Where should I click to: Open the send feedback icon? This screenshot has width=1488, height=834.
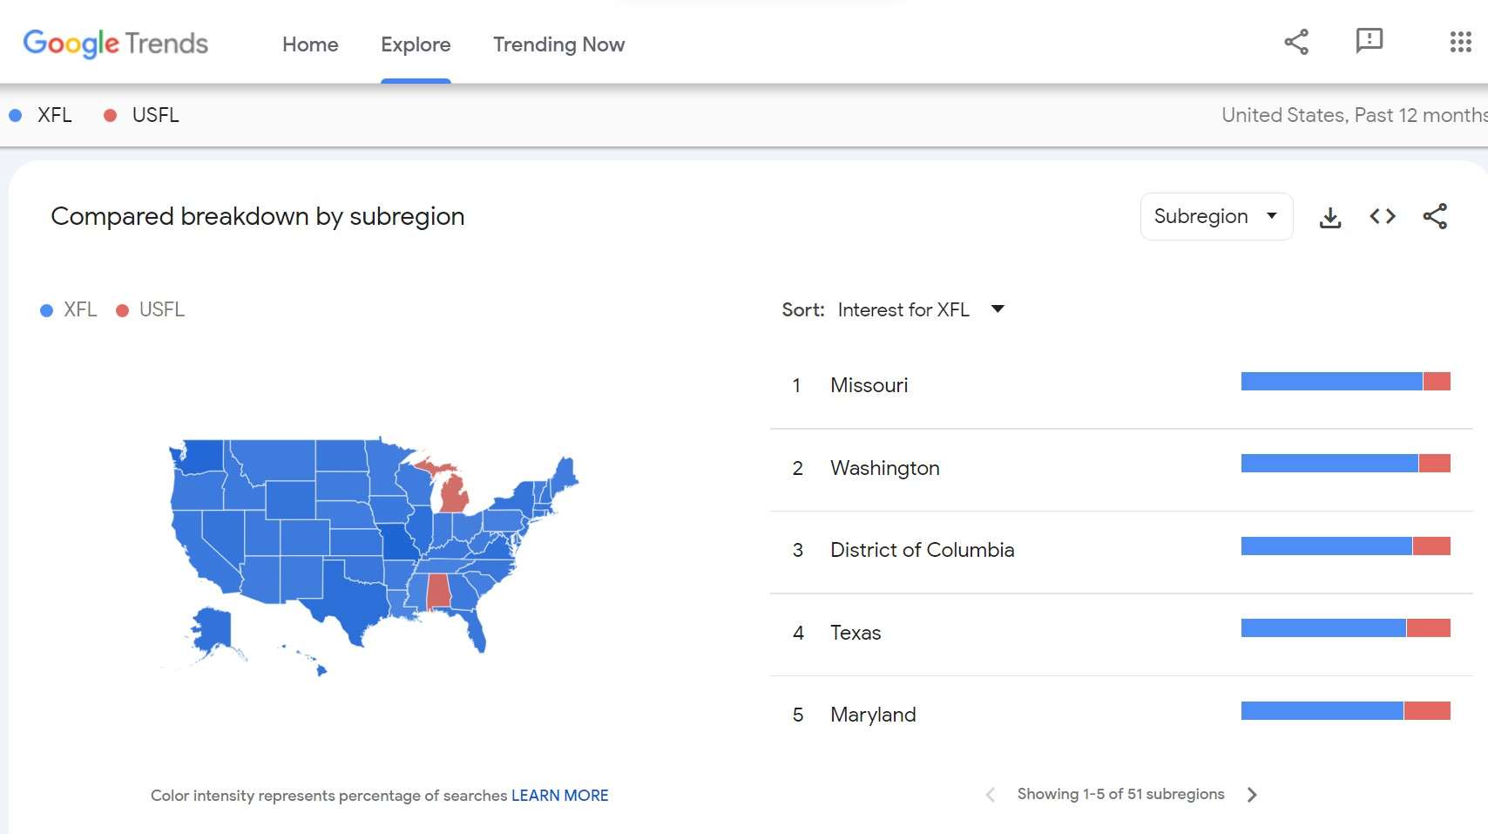click(1370, 41)
